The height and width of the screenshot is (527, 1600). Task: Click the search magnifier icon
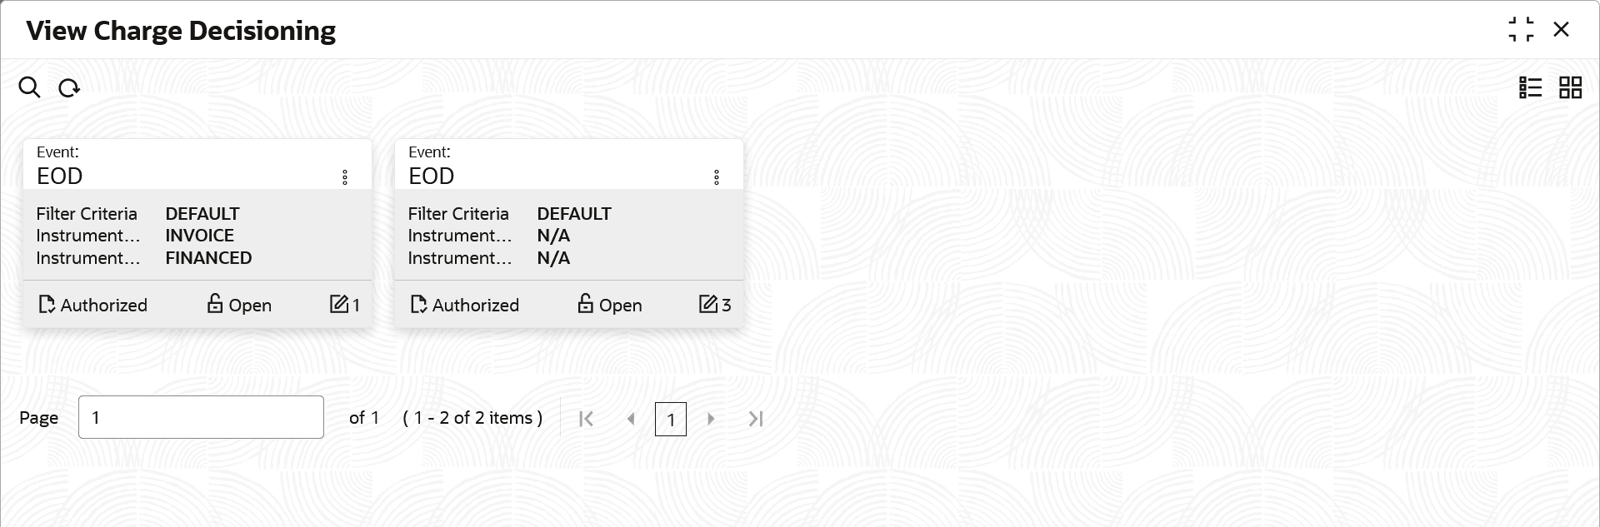point(29,87)
